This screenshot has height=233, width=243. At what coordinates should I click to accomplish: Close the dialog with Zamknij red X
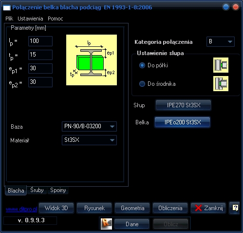click(208, 208)
